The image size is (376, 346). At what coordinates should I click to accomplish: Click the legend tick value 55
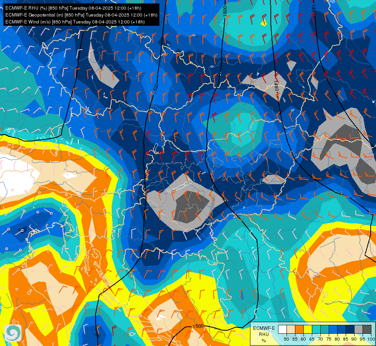pyautogui.click(x=295, y=339)
